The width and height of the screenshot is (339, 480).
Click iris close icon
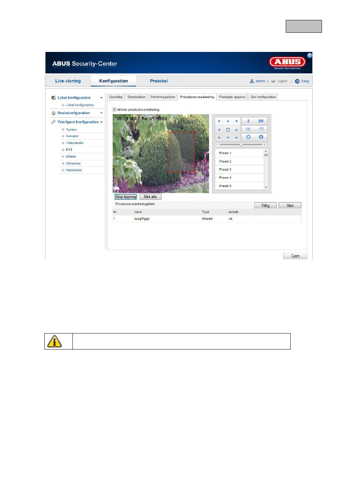point(248,137)
